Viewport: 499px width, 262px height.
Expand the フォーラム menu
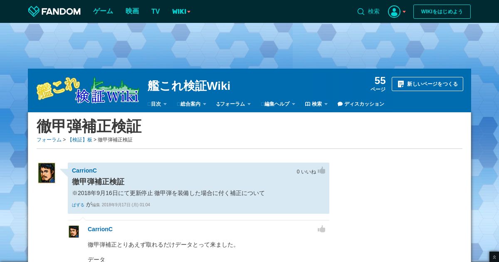[233, 104]
